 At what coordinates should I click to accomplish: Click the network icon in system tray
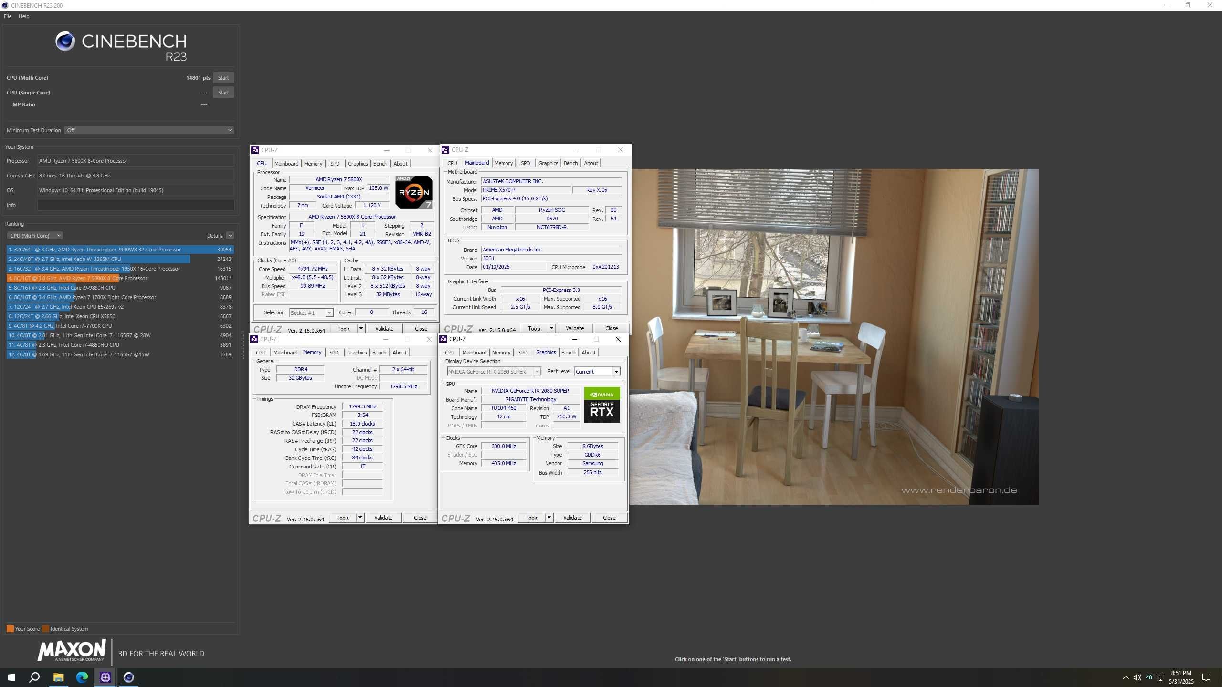[1160, 677]
